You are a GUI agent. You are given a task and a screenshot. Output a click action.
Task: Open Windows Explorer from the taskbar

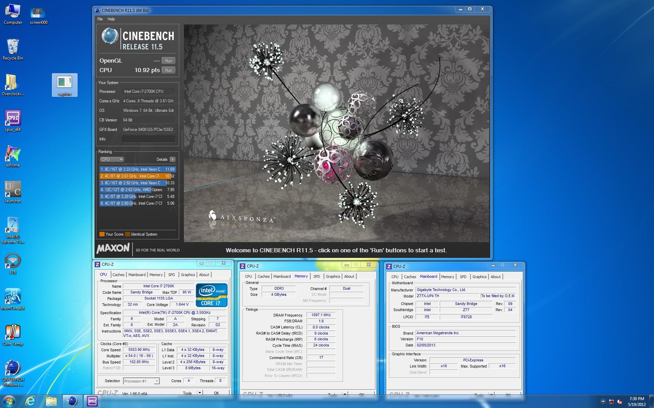point(51,402)
